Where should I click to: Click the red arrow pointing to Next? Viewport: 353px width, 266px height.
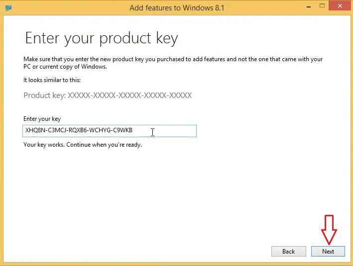(329, 230)
